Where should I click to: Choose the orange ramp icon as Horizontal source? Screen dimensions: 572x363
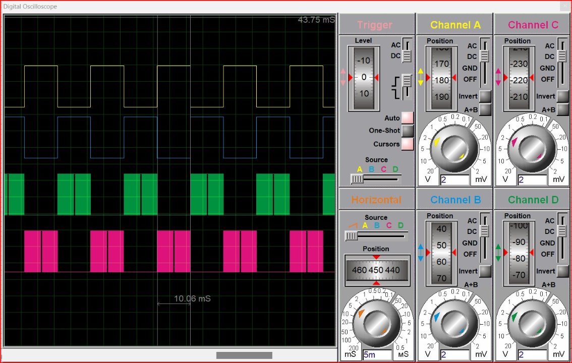click(x=353, y=225)
